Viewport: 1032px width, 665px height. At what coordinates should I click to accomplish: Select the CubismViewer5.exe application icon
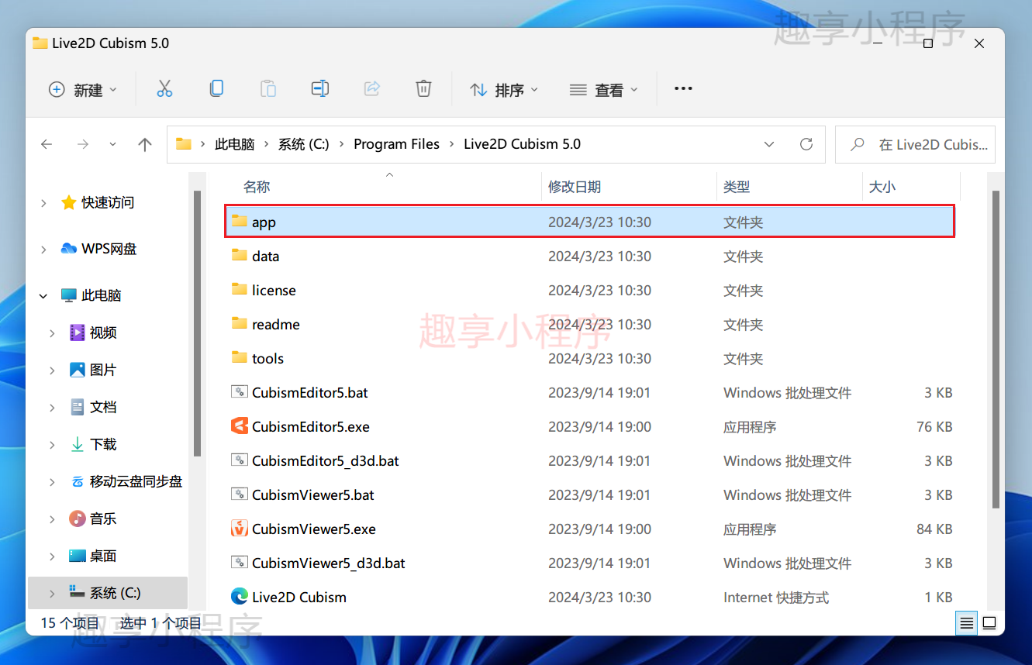(x=240, y=529)
